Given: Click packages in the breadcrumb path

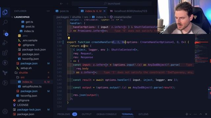Looking at the screenshot, I should click(x=62, y=17).
